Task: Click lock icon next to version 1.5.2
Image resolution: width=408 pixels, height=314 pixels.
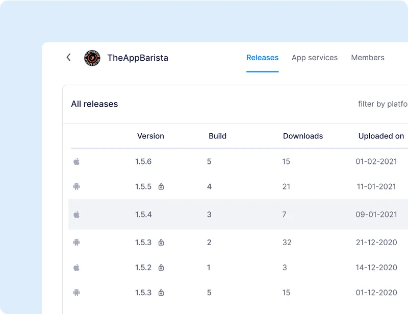Action: [161, 268]
